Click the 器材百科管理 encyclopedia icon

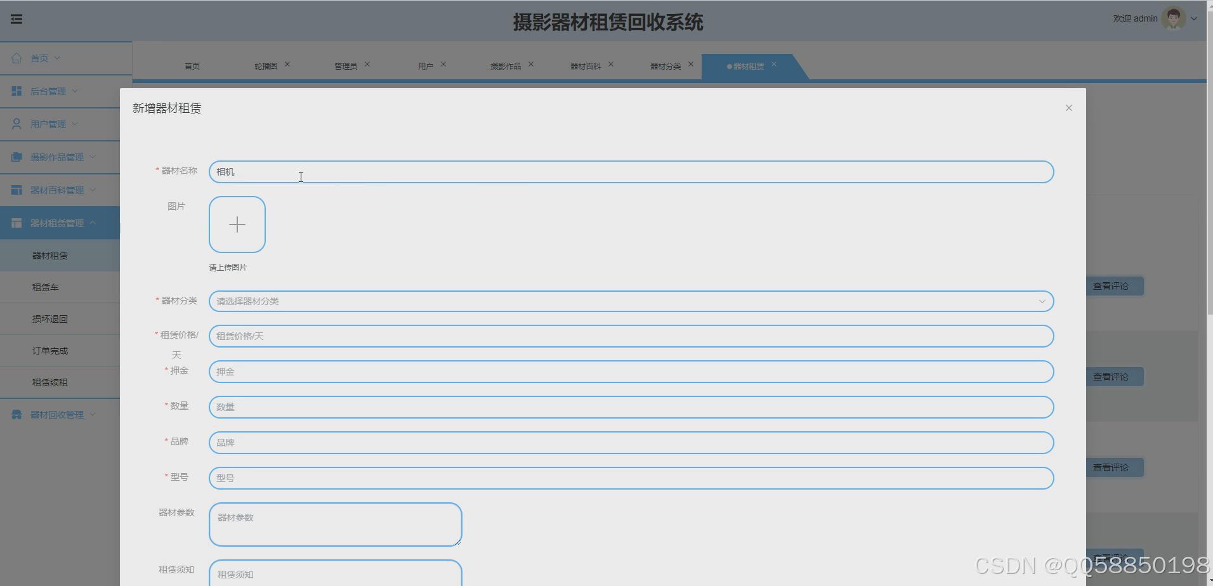coord(16,190)
